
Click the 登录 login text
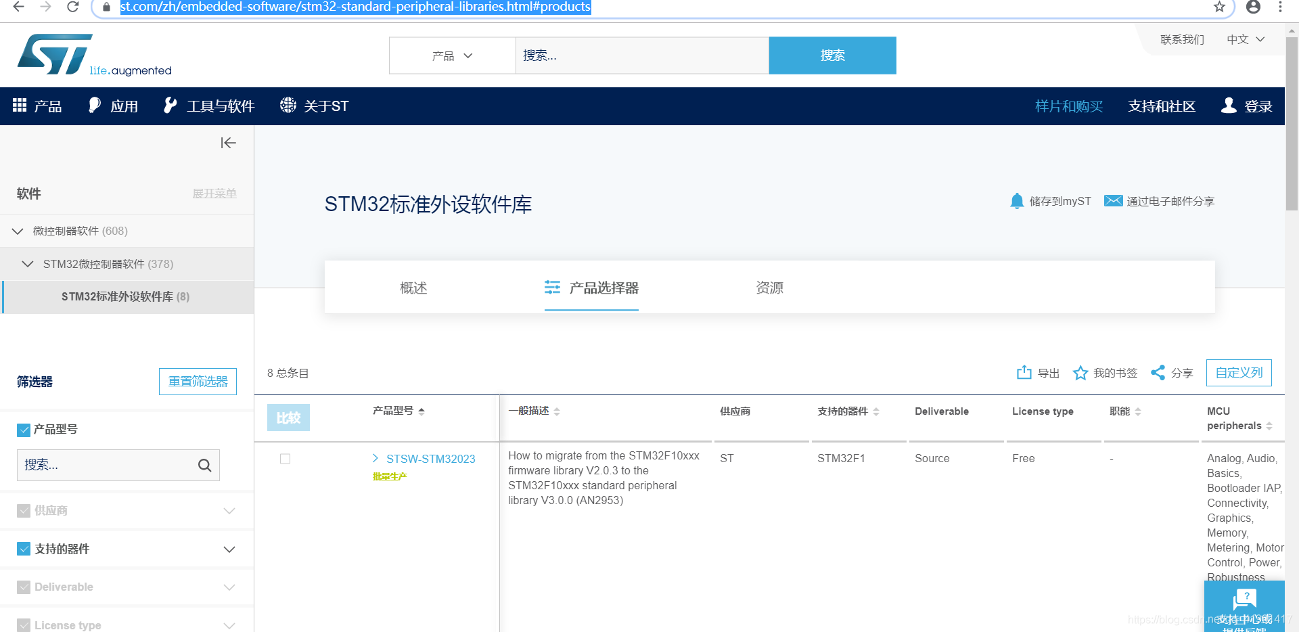coord(1258,106)
